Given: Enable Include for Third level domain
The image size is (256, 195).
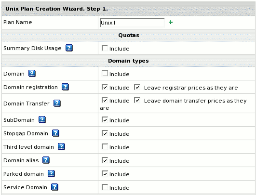Looking at the screenshot, I should point(105,146).
